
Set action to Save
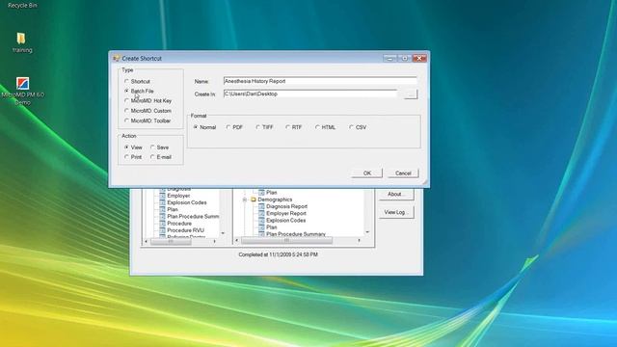point(159,147)
